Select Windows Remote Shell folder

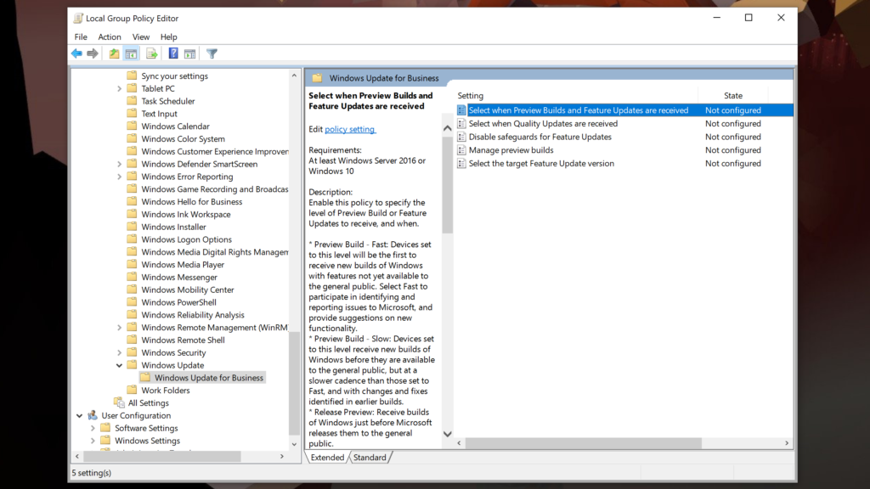(x=183, y=340)
